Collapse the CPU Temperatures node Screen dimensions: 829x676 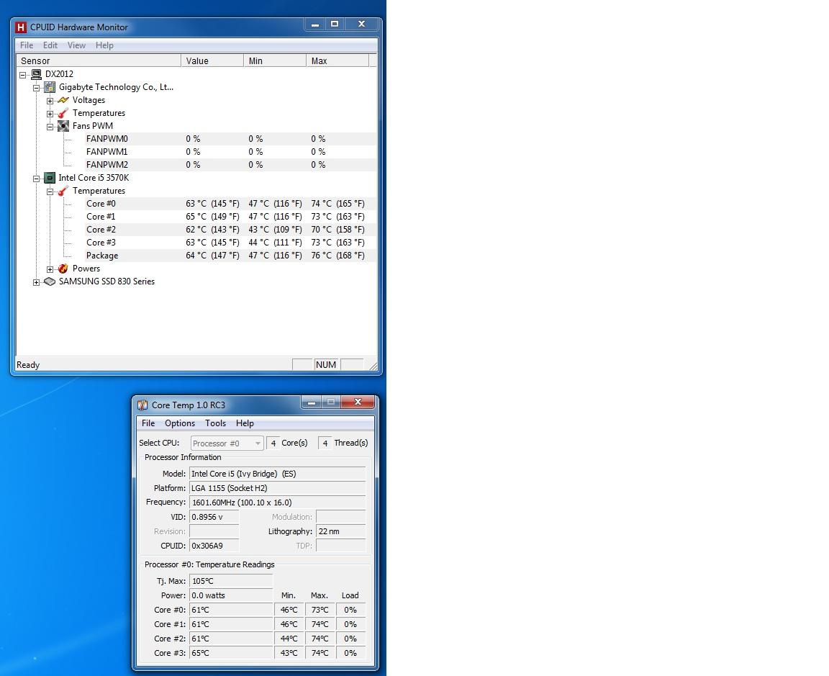tap(50, 191)
